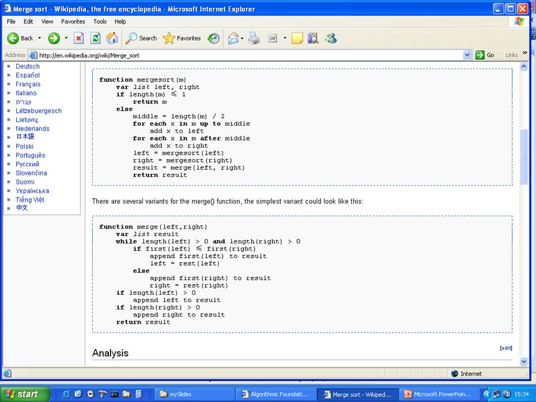Expand the Forward history dropdown arrow

click(x=66, y=38)
